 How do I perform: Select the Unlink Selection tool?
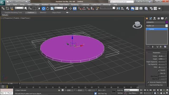(x=7, y=8)
